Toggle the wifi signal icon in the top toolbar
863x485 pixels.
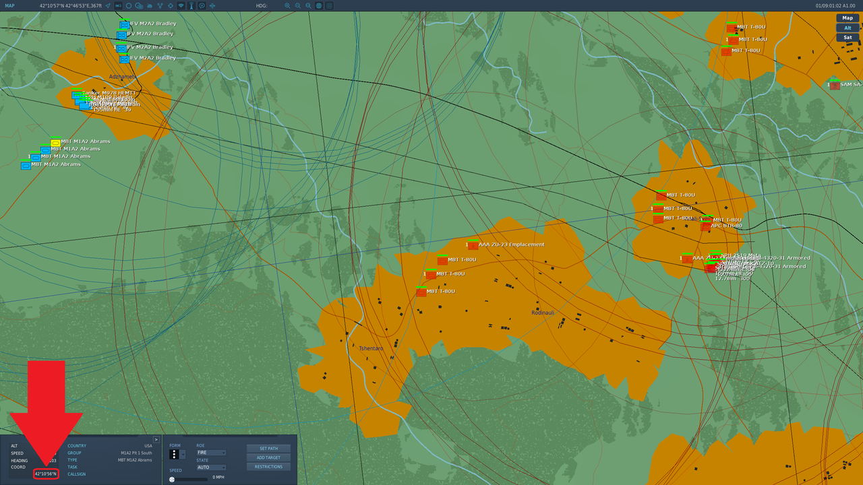181,5
